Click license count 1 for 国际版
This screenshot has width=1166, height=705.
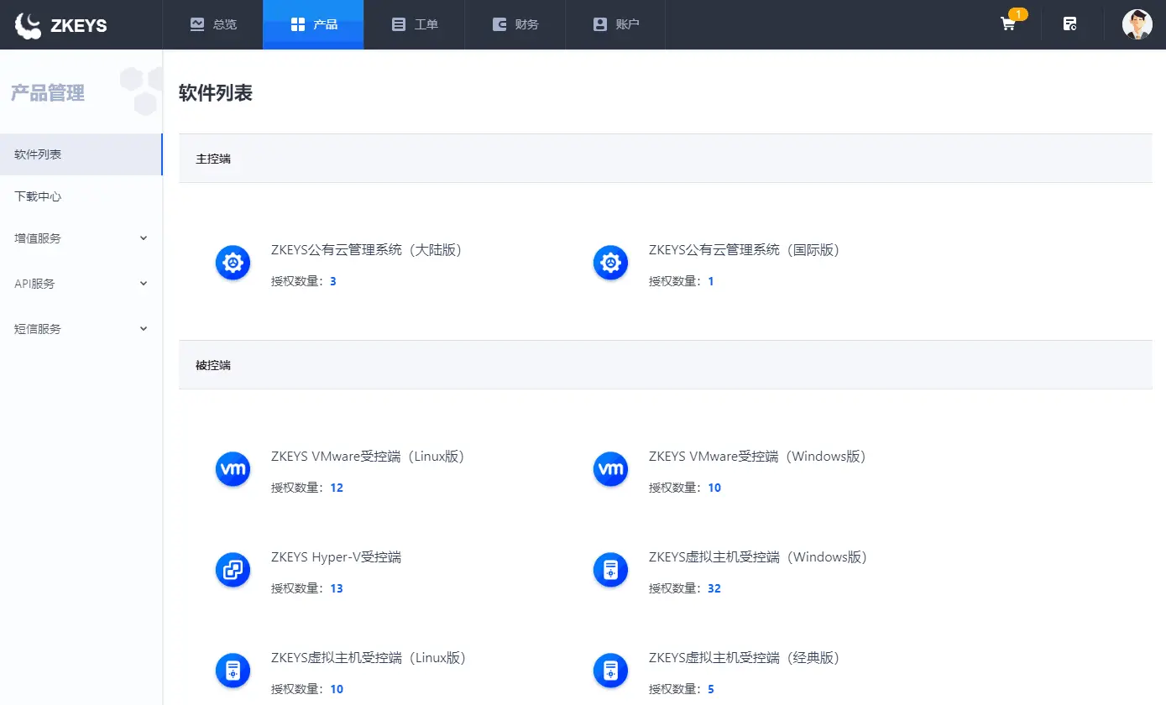point(711,281)
